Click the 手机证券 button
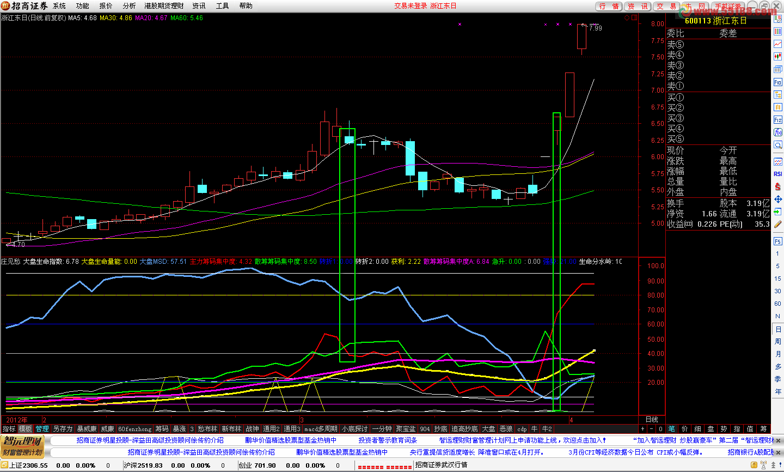784x472 pixels. [x=728, y=7]
